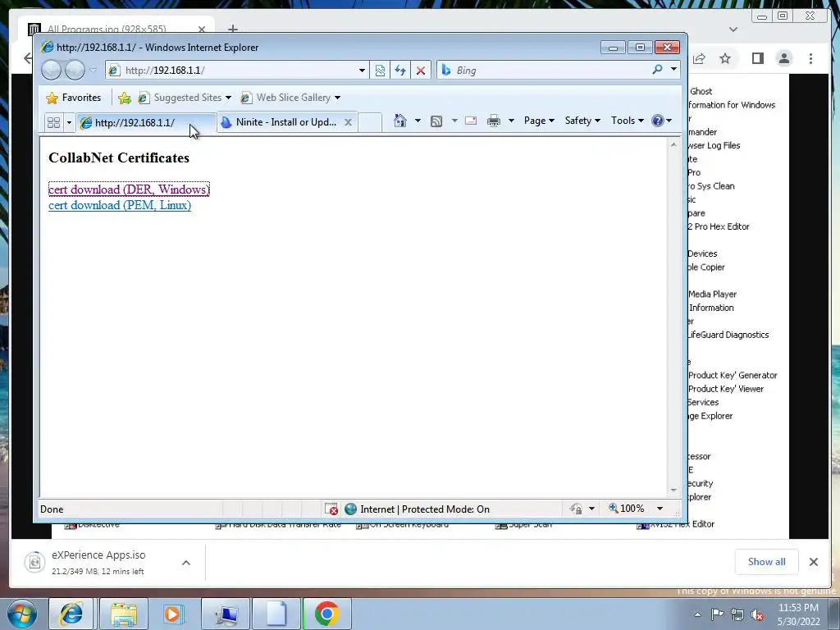Open Windows Explorer taskbar icon
840x630 pixels.
click(x=125, y=614)
